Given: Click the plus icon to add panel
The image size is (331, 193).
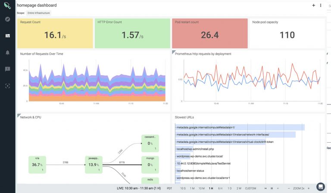Looking at the screenshot, I should (x=313, y=6).
